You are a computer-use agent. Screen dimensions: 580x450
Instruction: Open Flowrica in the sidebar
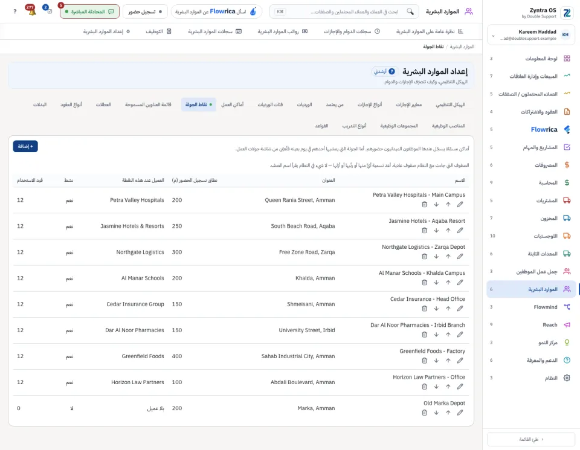(x=530, y=129)
